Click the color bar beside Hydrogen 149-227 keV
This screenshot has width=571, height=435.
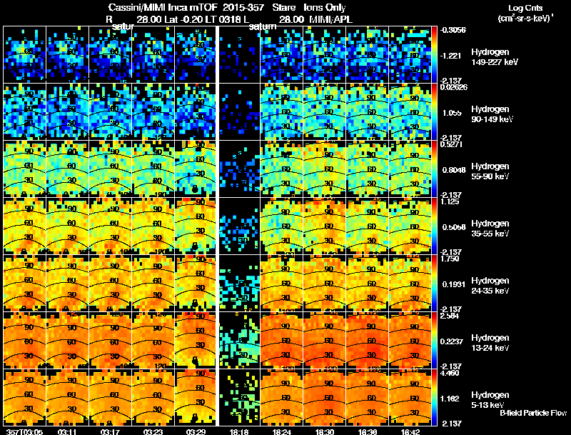[434, 54]
